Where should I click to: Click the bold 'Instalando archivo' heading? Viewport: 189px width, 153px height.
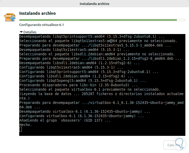click(37, 13)
